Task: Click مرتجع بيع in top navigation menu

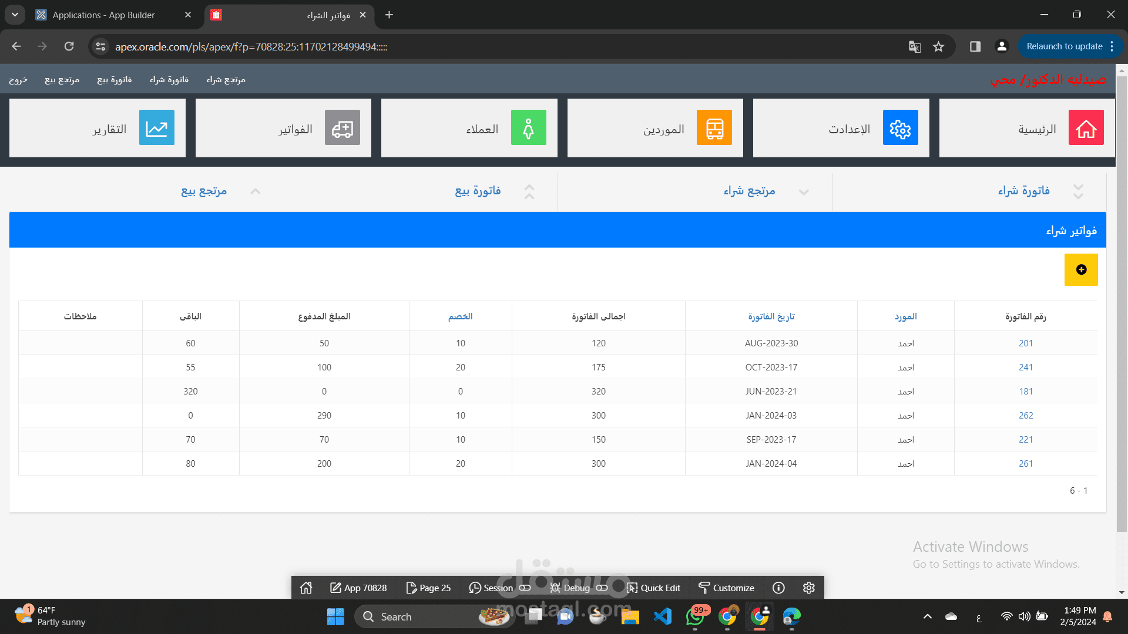Action: [x=62, y=79]
